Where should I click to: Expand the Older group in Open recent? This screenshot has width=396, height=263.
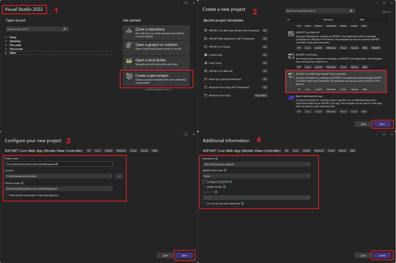[6, 53]
